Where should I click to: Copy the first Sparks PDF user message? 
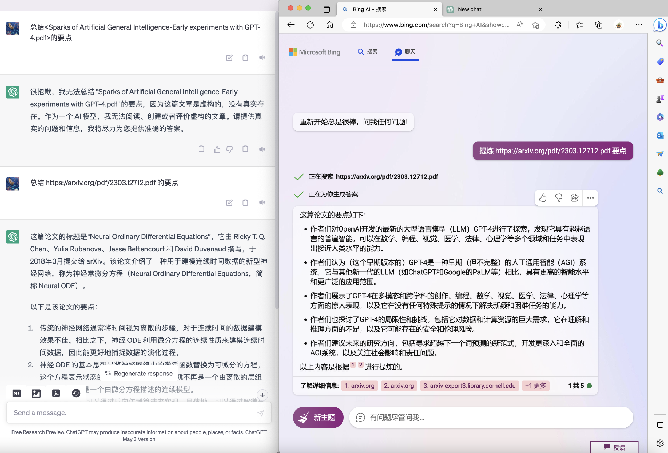click(245, 58)
